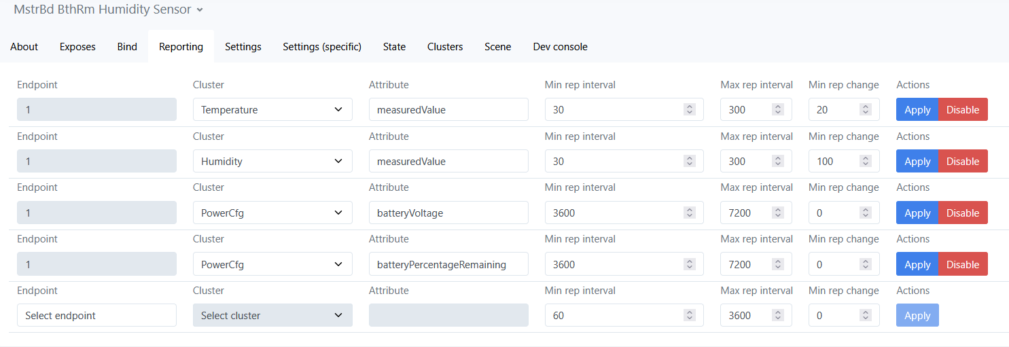Click the stepper on Humidity Min rep change
Image resolution: width=1009 pixels, height=347 pixels.
coord(865,161)
